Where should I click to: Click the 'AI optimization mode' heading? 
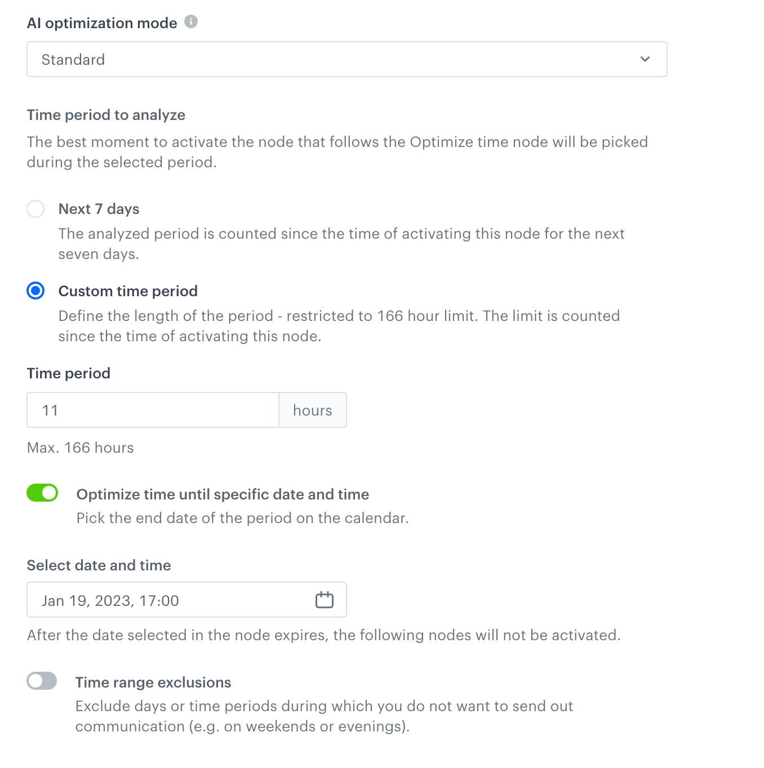[x=102, y=23]
